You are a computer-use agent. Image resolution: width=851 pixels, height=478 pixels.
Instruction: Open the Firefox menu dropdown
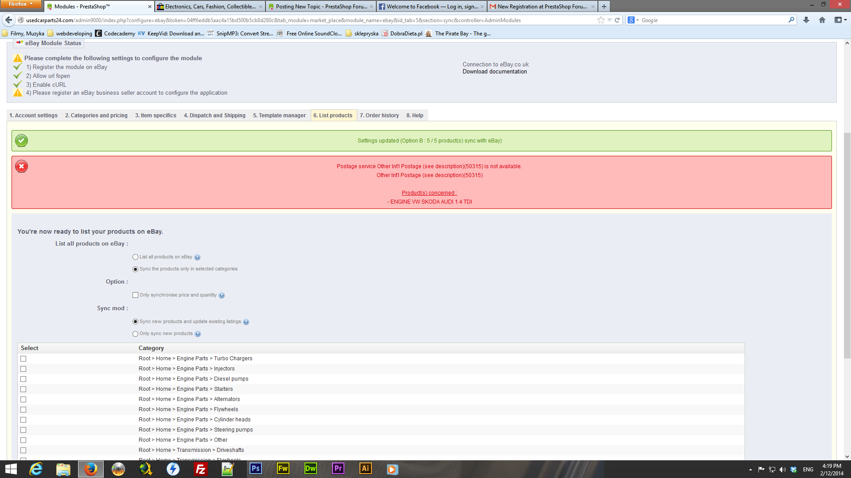21,4
